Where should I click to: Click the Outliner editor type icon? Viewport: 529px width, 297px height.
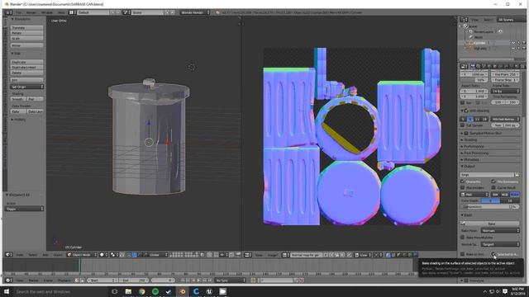[x=465, y=20]
